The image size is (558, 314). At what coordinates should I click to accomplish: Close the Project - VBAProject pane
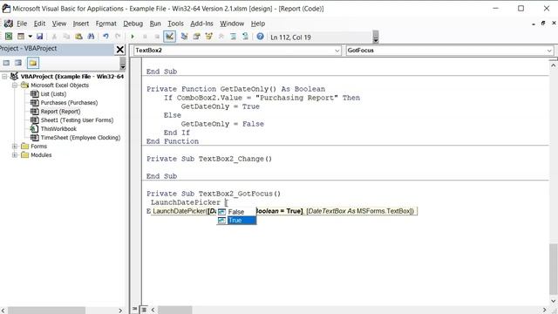pyautogui.click(x=120, y=50)
